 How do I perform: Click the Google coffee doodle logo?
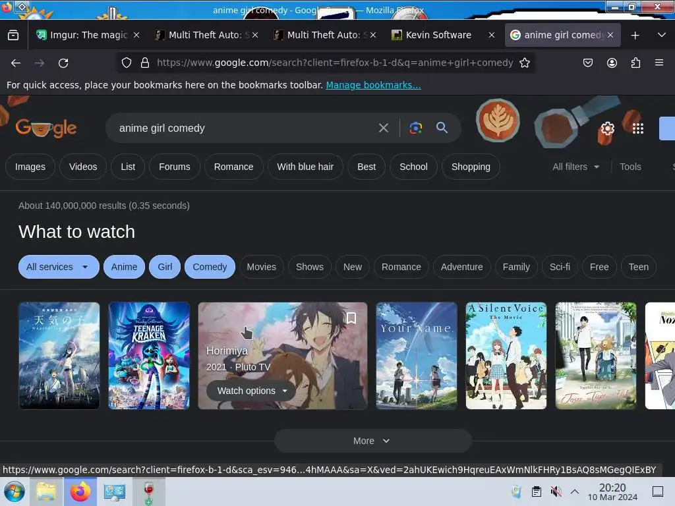[46, 128]
